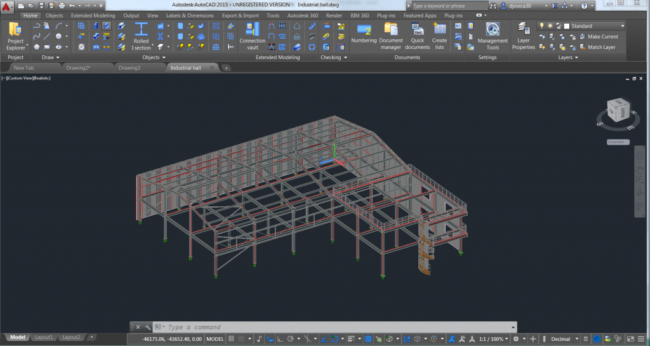Select the Spline tool in Draw panel
The image size is (650, 346).
click(36, 36)
